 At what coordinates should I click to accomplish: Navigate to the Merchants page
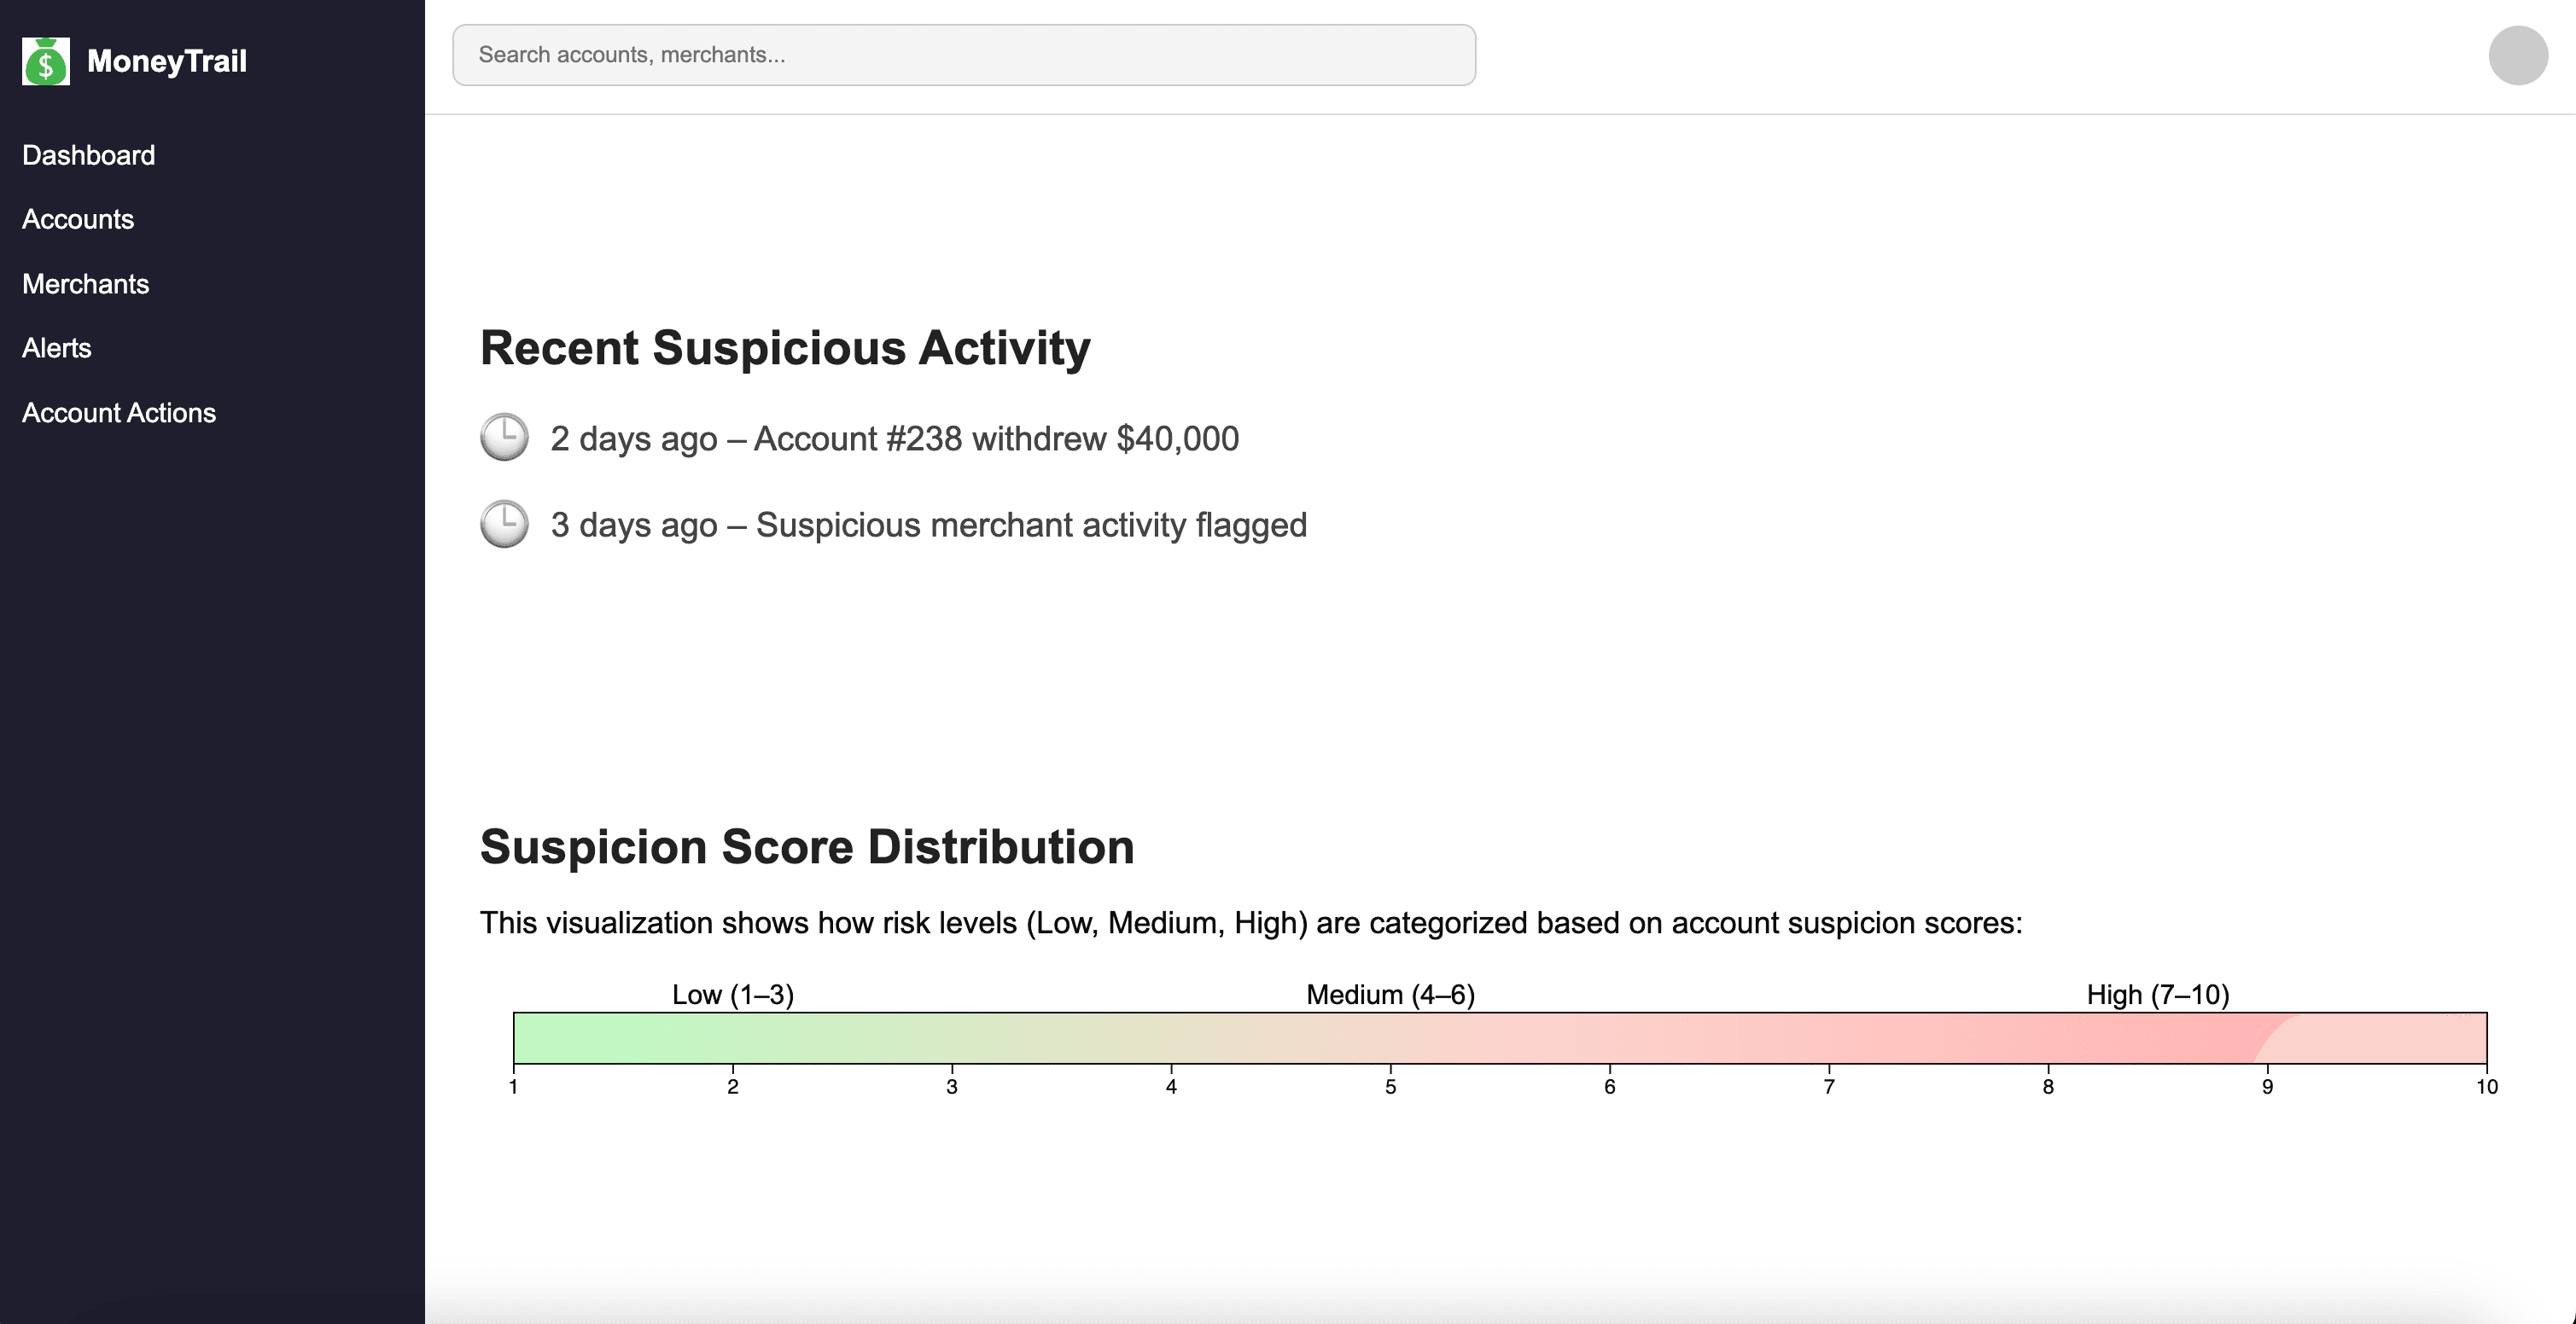[86, 282]
